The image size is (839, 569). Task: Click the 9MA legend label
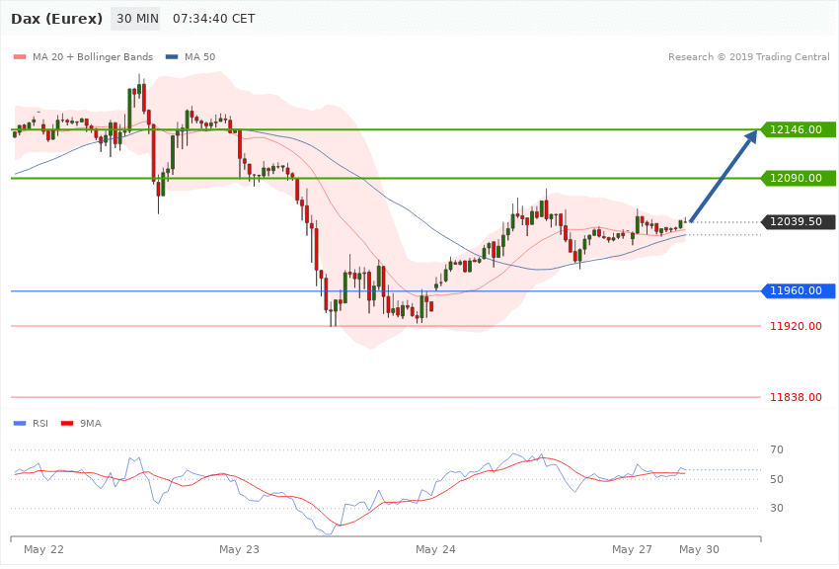pos(91,424)
